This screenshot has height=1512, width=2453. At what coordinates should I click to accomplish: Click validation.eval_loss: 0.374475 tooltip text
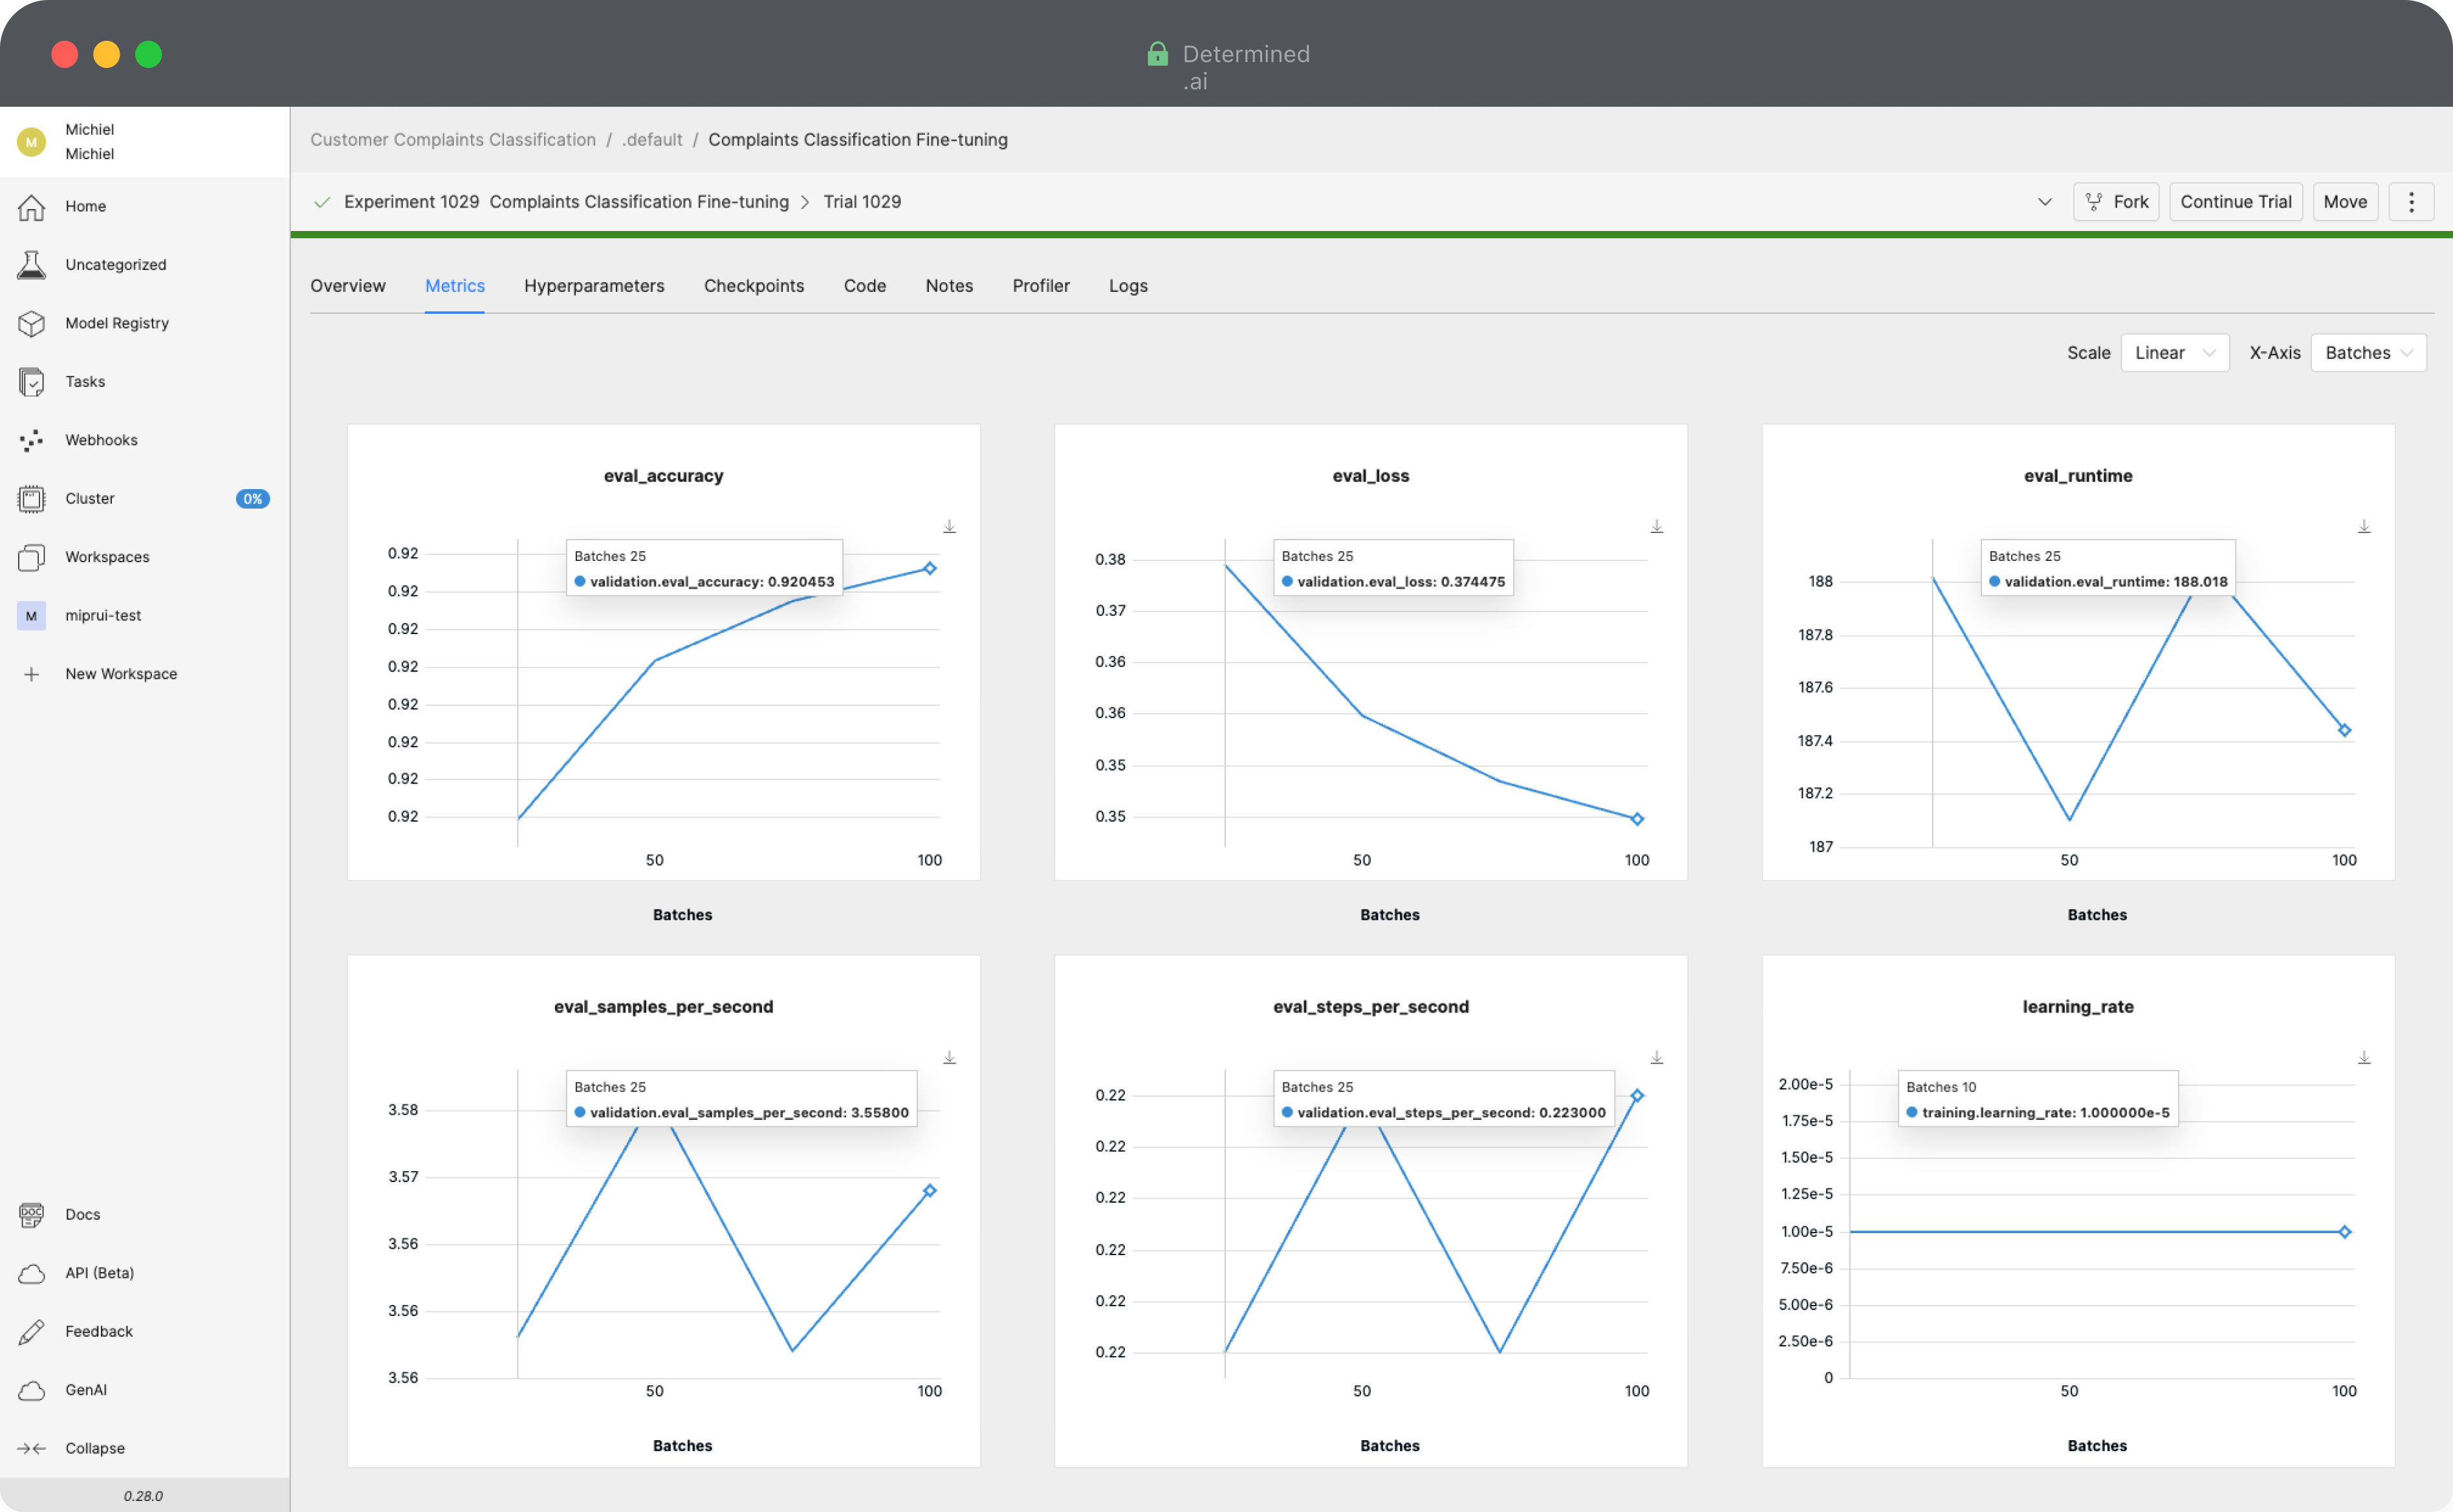tap(1401, 582)
